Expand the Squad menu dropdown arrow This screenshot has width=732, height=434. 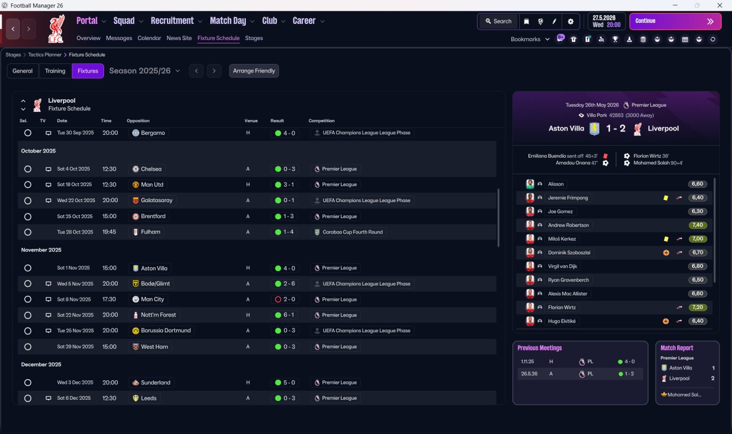[x=141, y=22]
